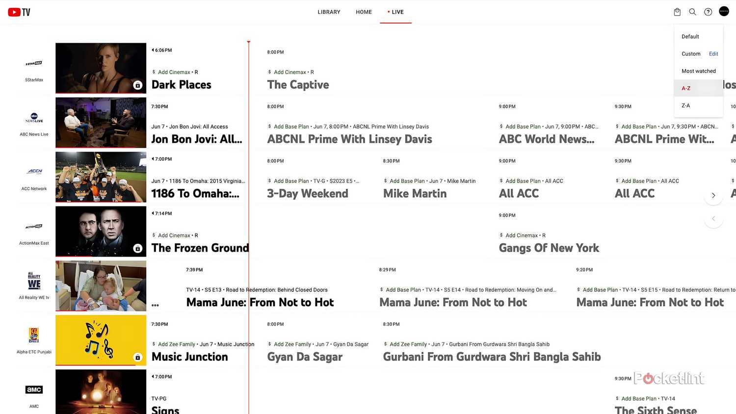Select the Z-A sort option

(685, 105)
